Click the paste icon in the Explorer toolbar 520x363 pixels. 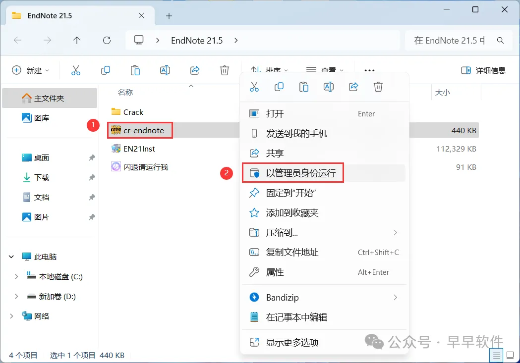click(x=135, y=70)
